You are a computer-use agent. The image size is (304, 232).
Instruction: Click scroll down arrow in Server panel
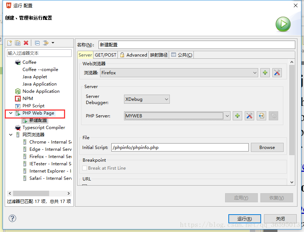(x=292, y=182)
